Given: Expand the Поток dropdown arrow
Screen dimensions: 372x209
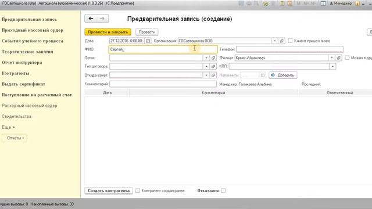Looking at the screenshot, I should (x=206, y=58).
